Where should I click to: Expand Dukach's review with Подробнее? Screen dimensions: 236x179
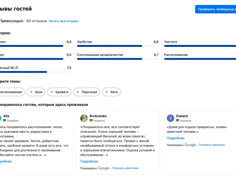(175, 138)
